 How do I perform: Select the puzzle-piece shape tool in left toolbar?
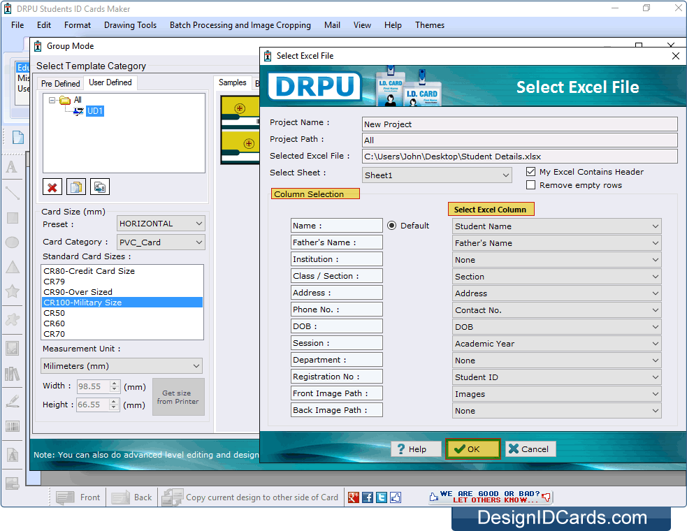pyautogui.click(x=12, y=319)
